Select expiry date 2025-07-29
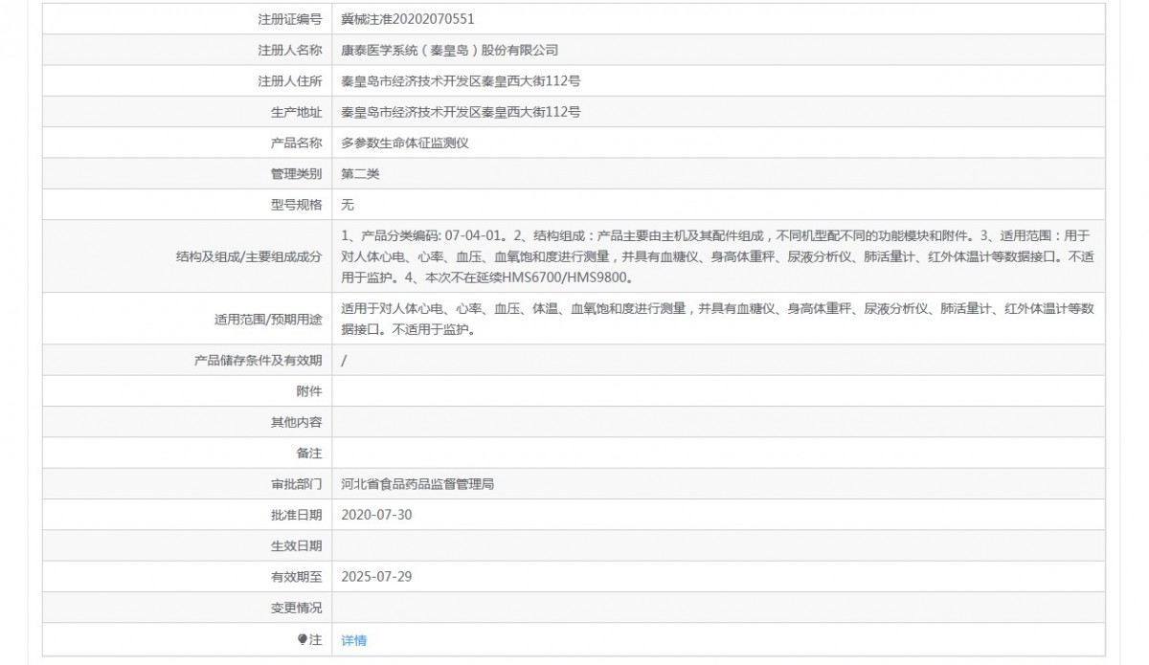The height and width of the screenshot is (665, 1149). coord(376,577)
